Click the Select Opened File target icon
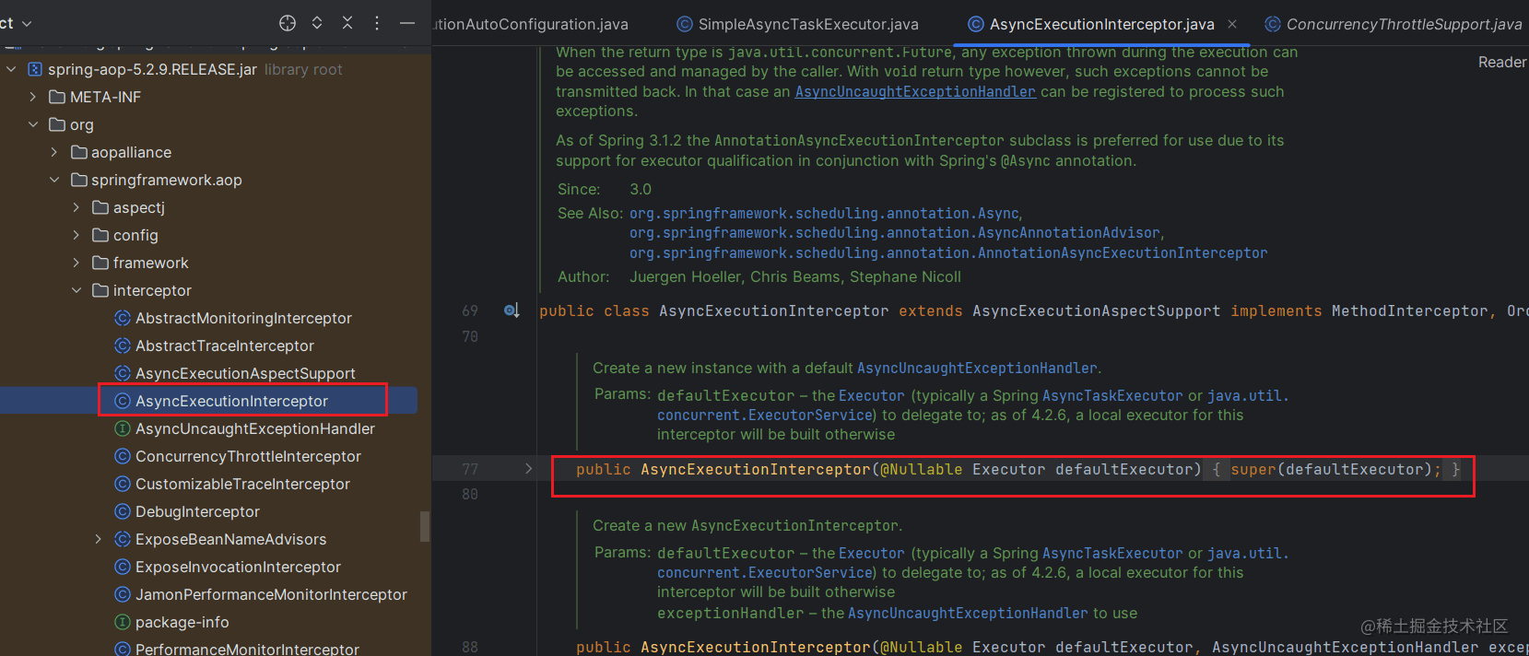Image resolution: width=1529 pixels, height=656 pixels. tap(288, 23)
